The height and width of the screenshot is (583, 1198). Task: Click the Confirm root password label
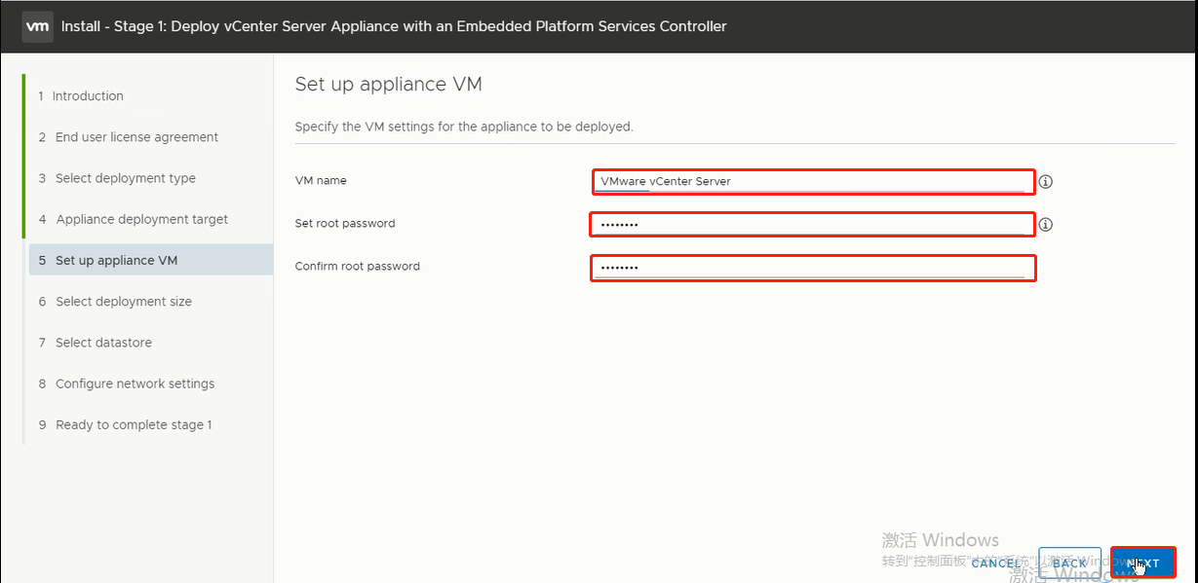358,267
